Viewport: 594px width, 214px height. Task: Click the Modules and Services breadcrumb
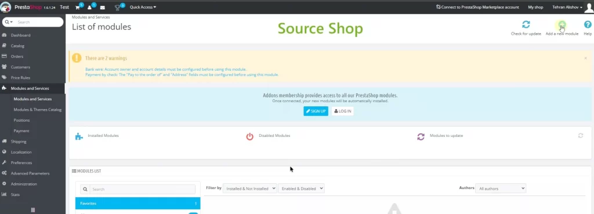coord(91,17)
